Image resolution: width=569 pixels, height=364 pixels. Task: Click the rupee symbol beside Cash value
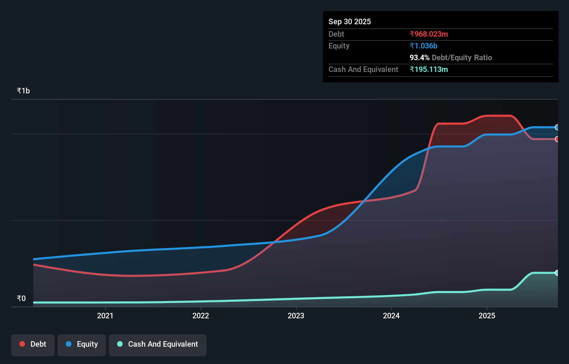click(412, 69)
